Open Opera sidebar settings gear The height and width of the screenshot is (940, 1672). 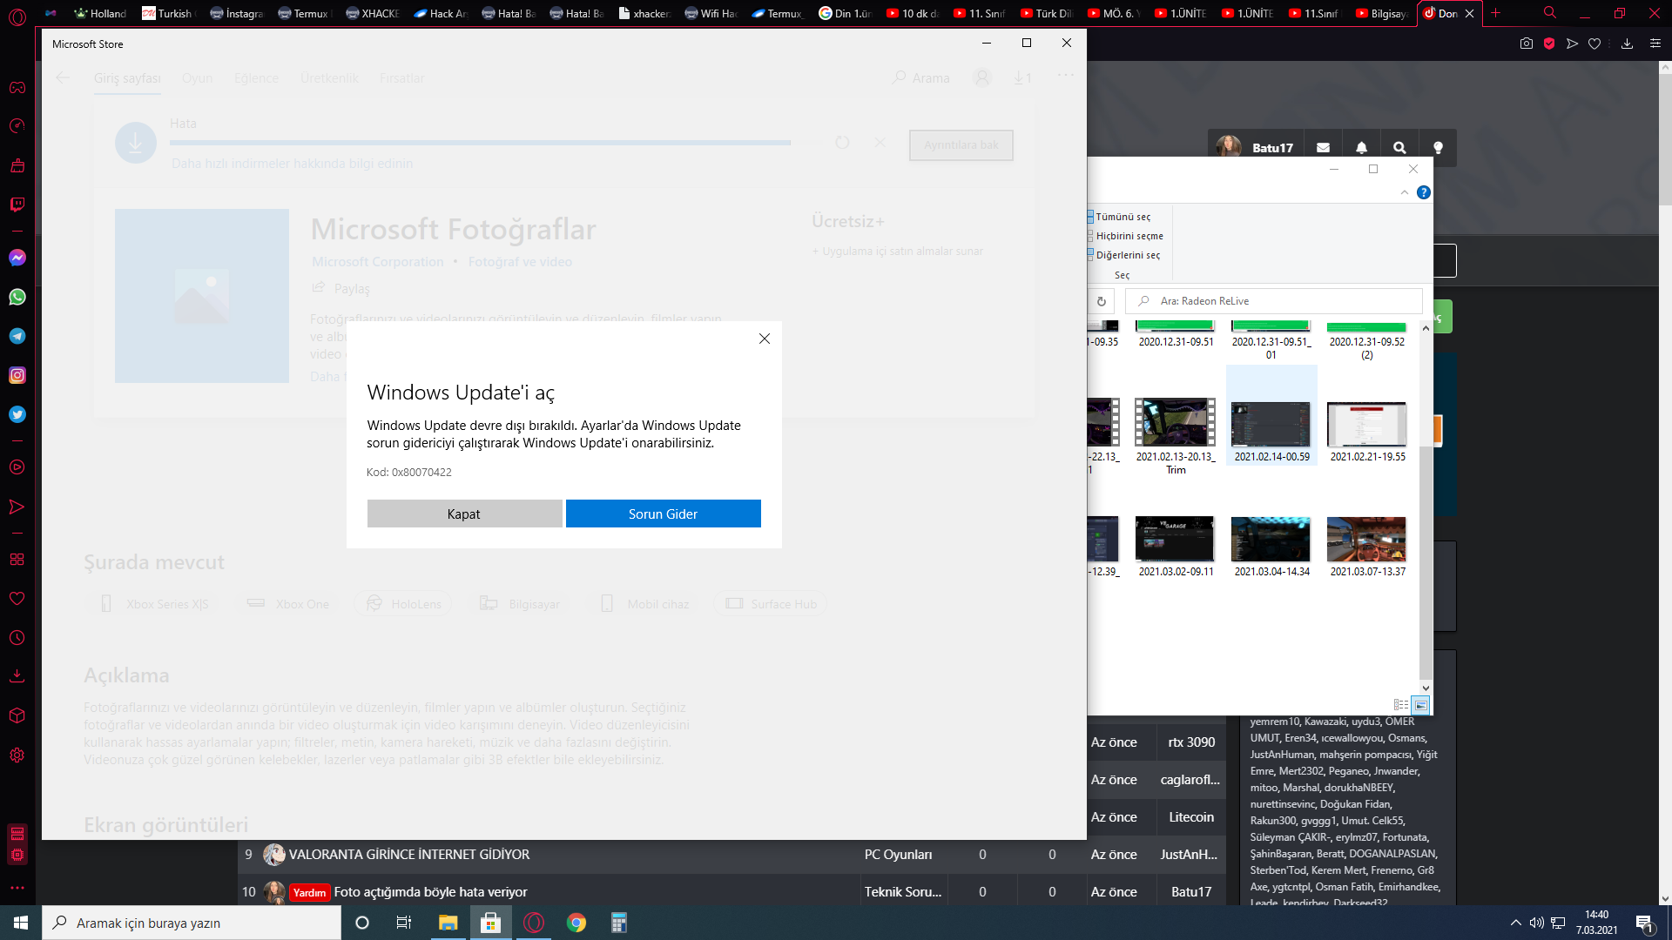(17, 755)
